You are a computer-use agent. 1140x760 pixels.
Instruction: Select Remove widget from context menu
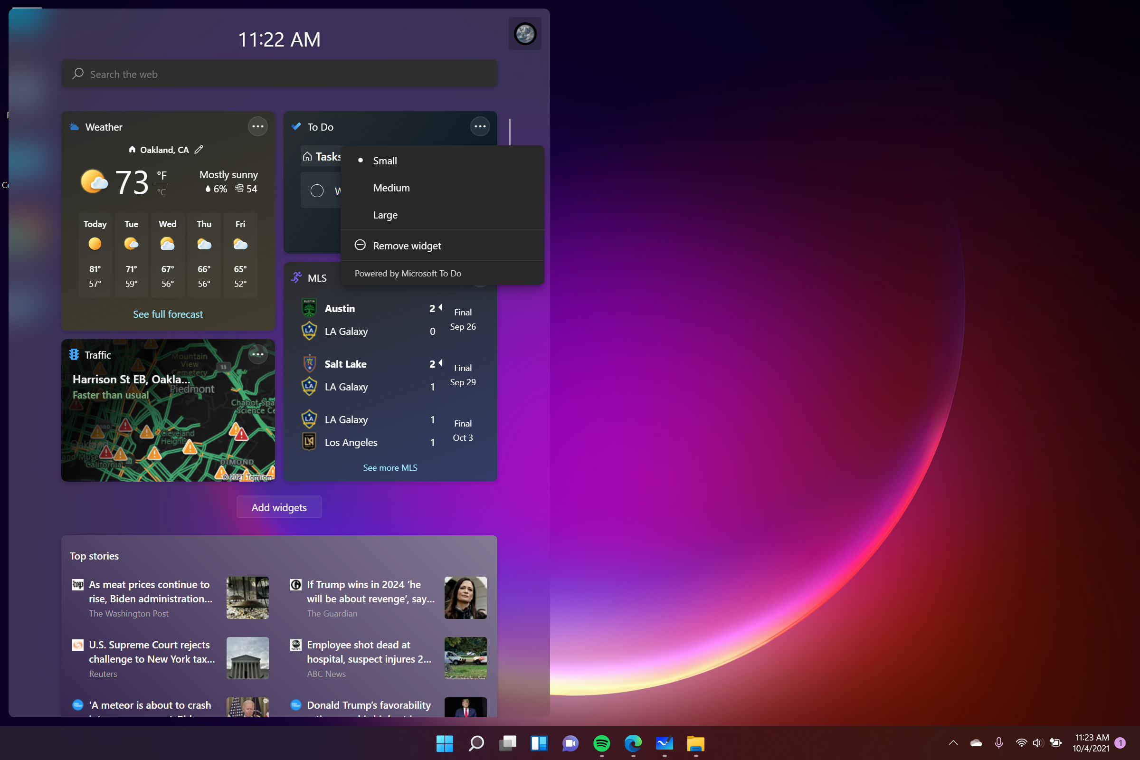pos(406,245)
